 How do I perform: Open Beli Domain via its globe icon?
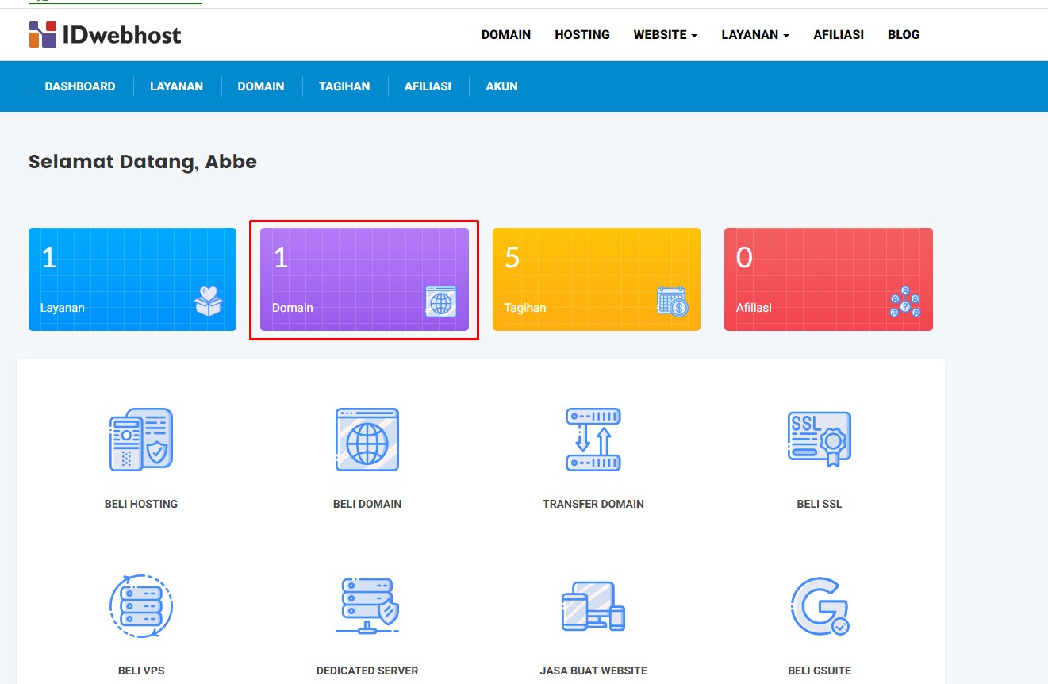click(367, 439)
